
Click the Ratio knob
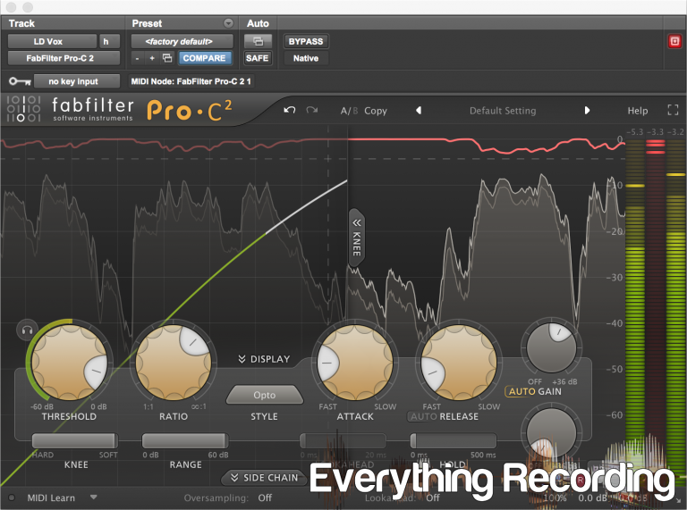tap(174, 363)
